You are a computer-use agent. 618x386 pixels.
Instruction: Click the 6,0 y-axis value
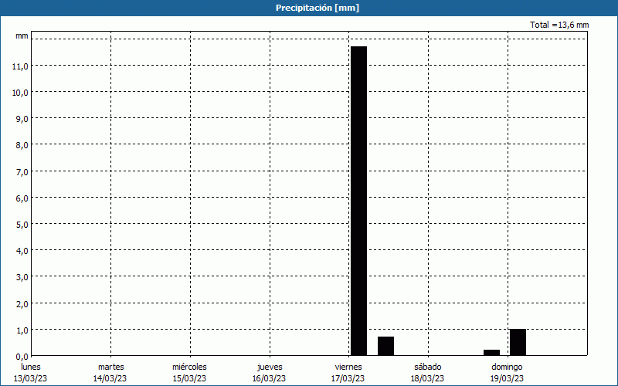(22, 198)
